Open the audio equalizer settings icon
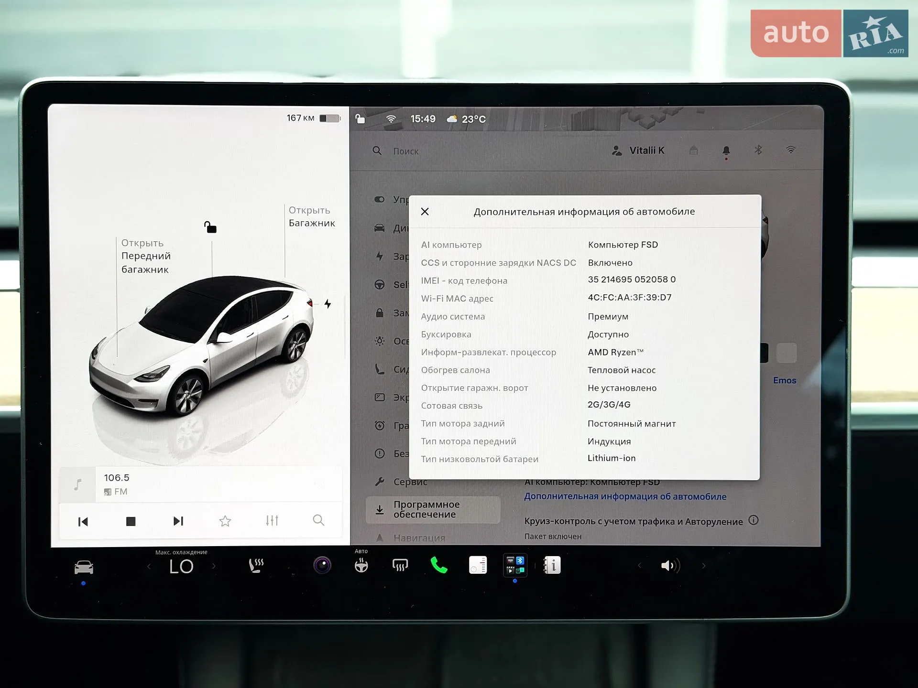The width and height of the screenshot is (918, 688). coord(272,520)
